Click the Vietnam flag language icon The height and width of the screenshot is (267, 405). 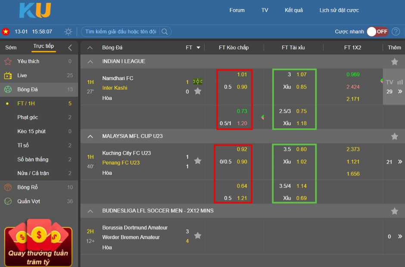[x=6, y=32]
